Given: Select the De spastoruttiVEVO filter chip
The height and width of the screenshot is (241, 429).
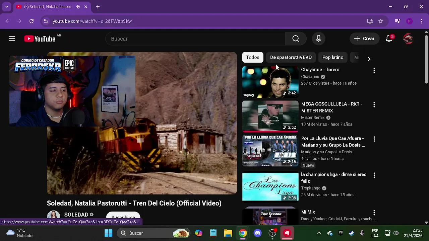Looking at the screenshot, I should 291,57.
